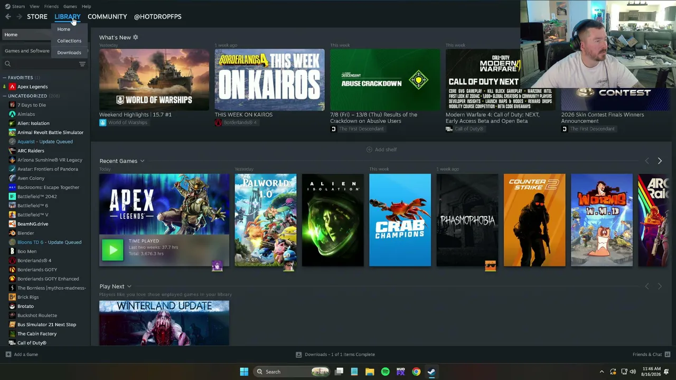Select Aimlabs in the library list
Image resolution: width=676 pixels, height=380 pixels.
26,114
